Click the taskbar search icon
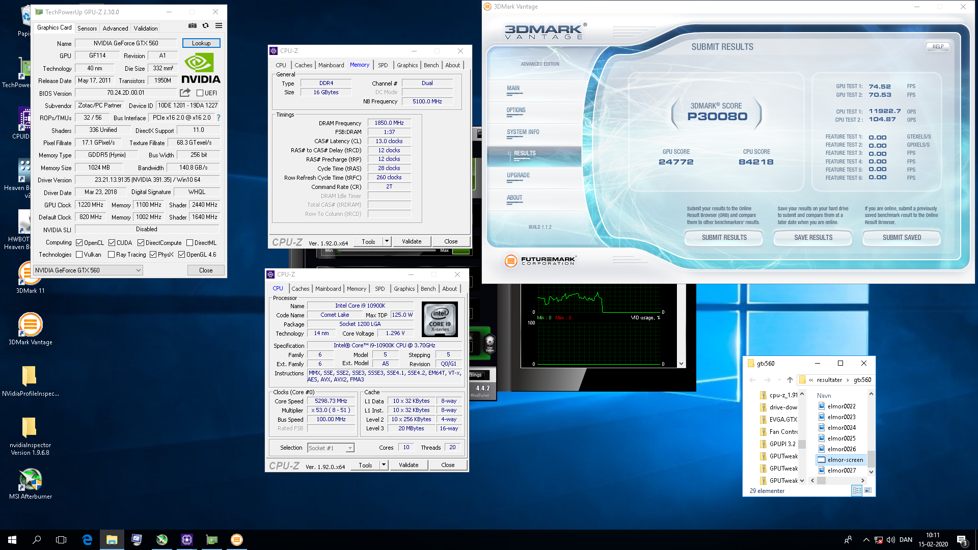Viewport: 978px width, 550px height. coord(37,540)
